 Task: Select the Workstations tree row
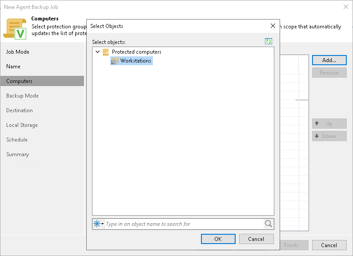pyautogui.click(x=132, y=61)
